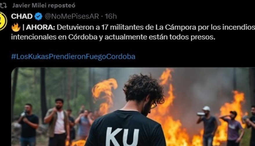
Task: Click the blue verified badge
Action: 39,16
